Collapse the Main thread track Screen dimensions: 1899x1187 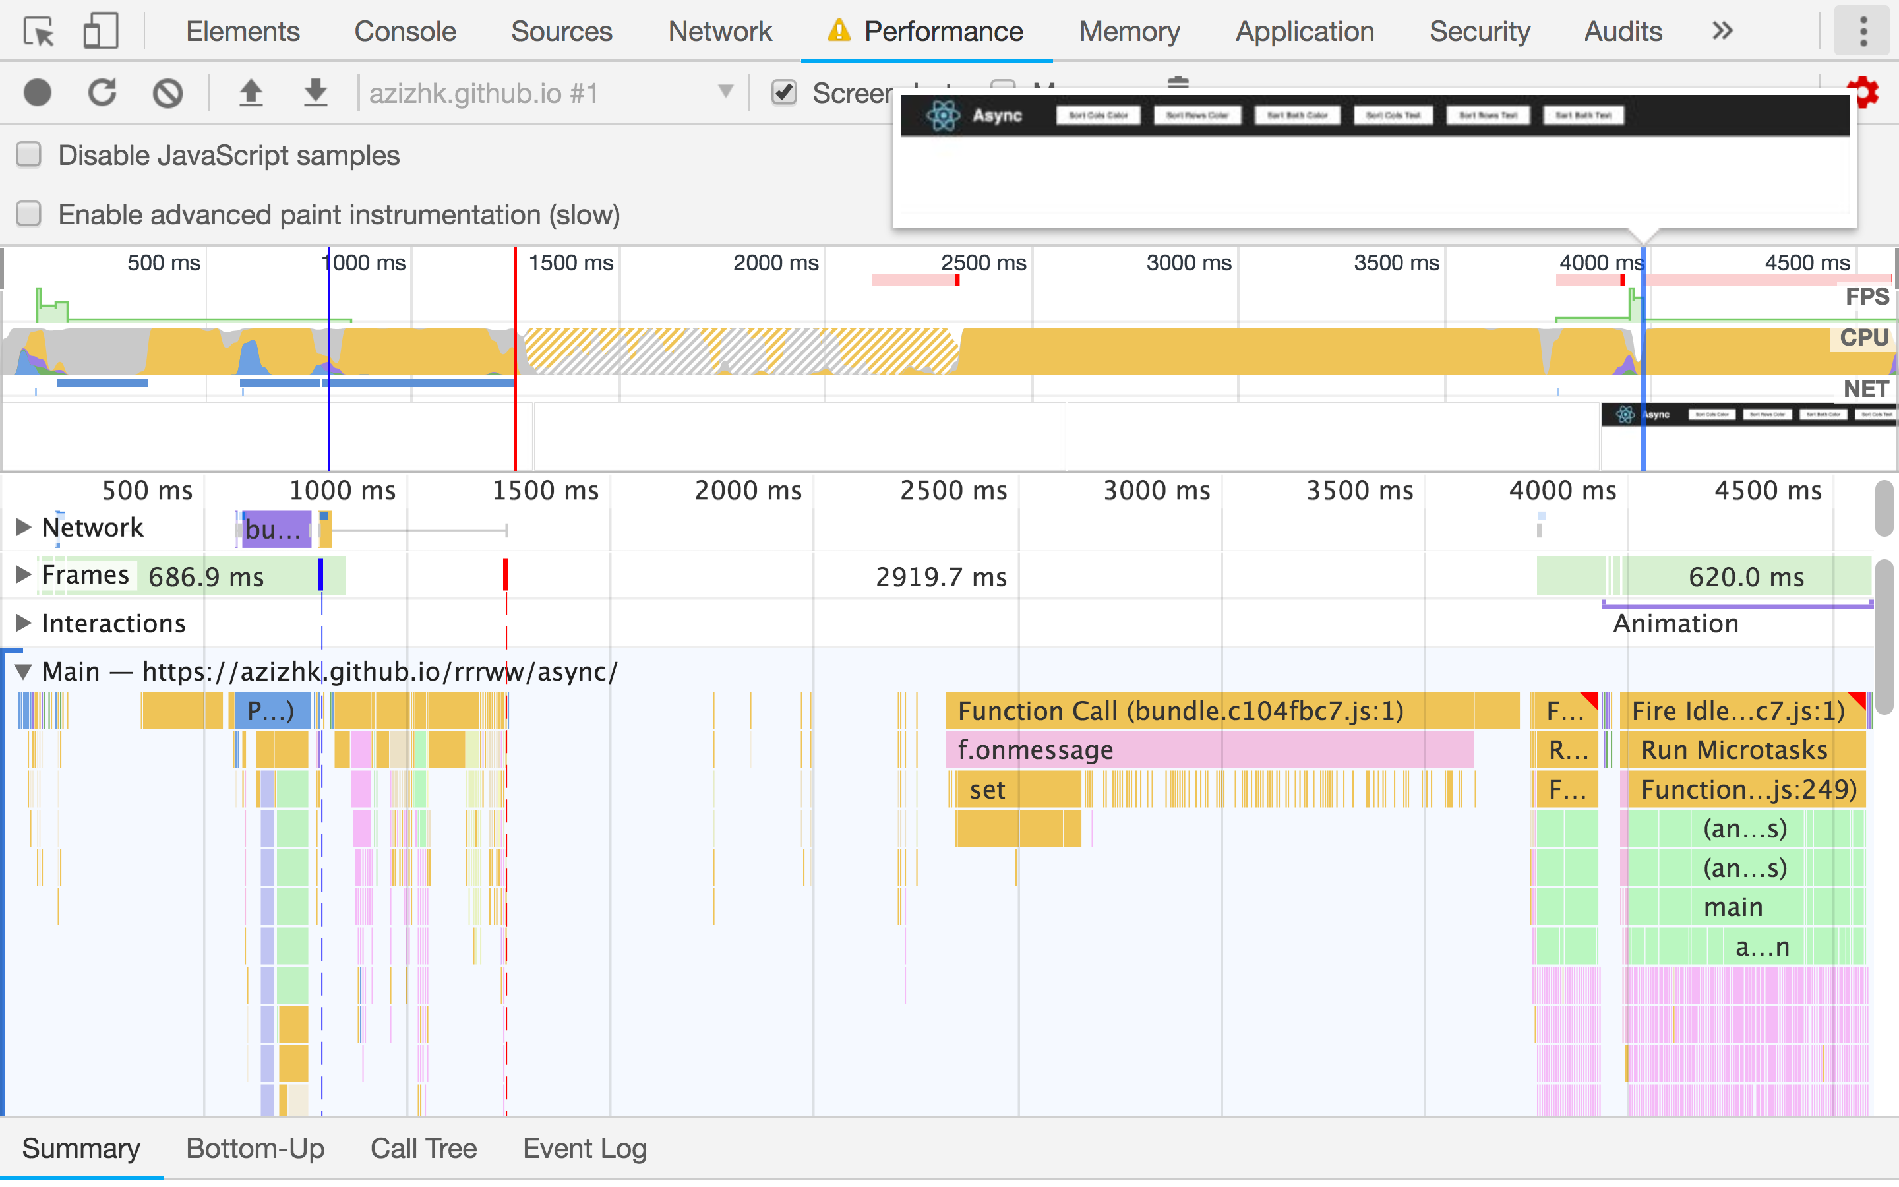tap(24, 672)
